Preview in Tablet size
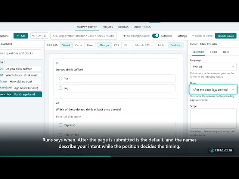 (x=161, y=45)
